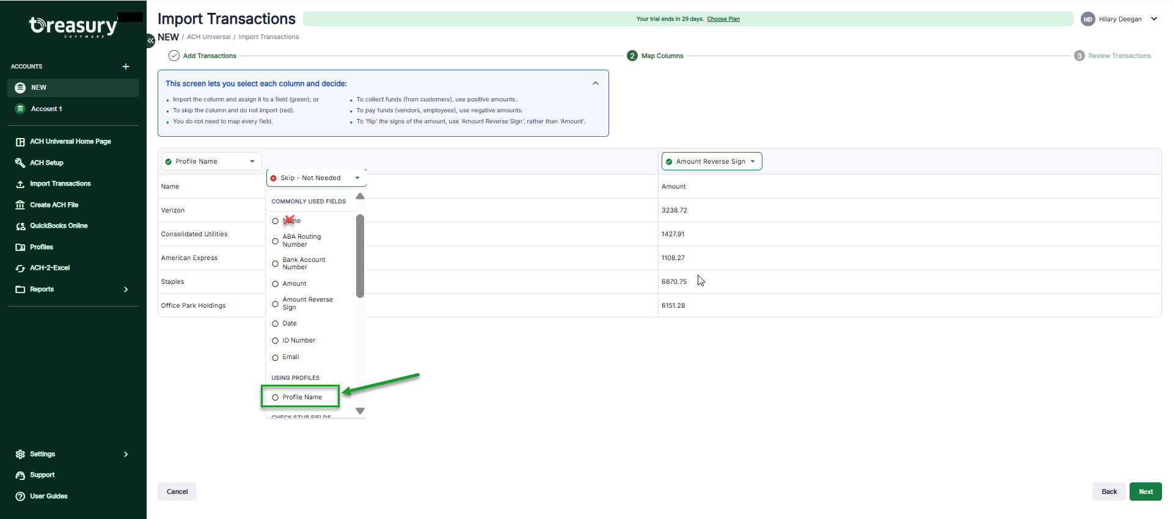
Task: Click the Import Transactions breadcrumb link
Action: tap(269, 37)
